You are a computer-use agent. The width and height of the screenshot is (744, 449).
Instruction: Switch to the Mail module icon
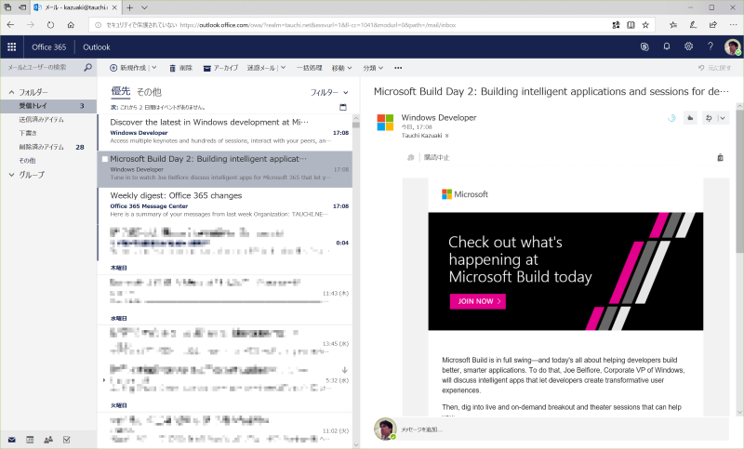12,440
